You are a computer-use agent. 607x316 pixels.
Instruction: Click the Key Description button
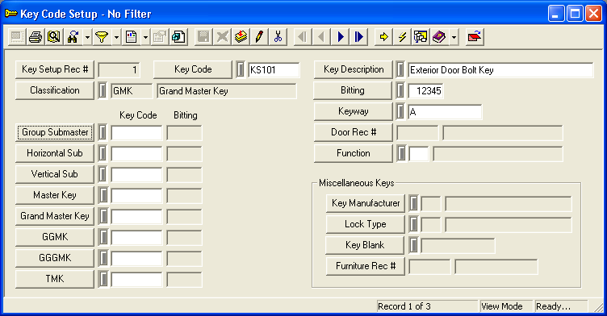click(354, 69)
